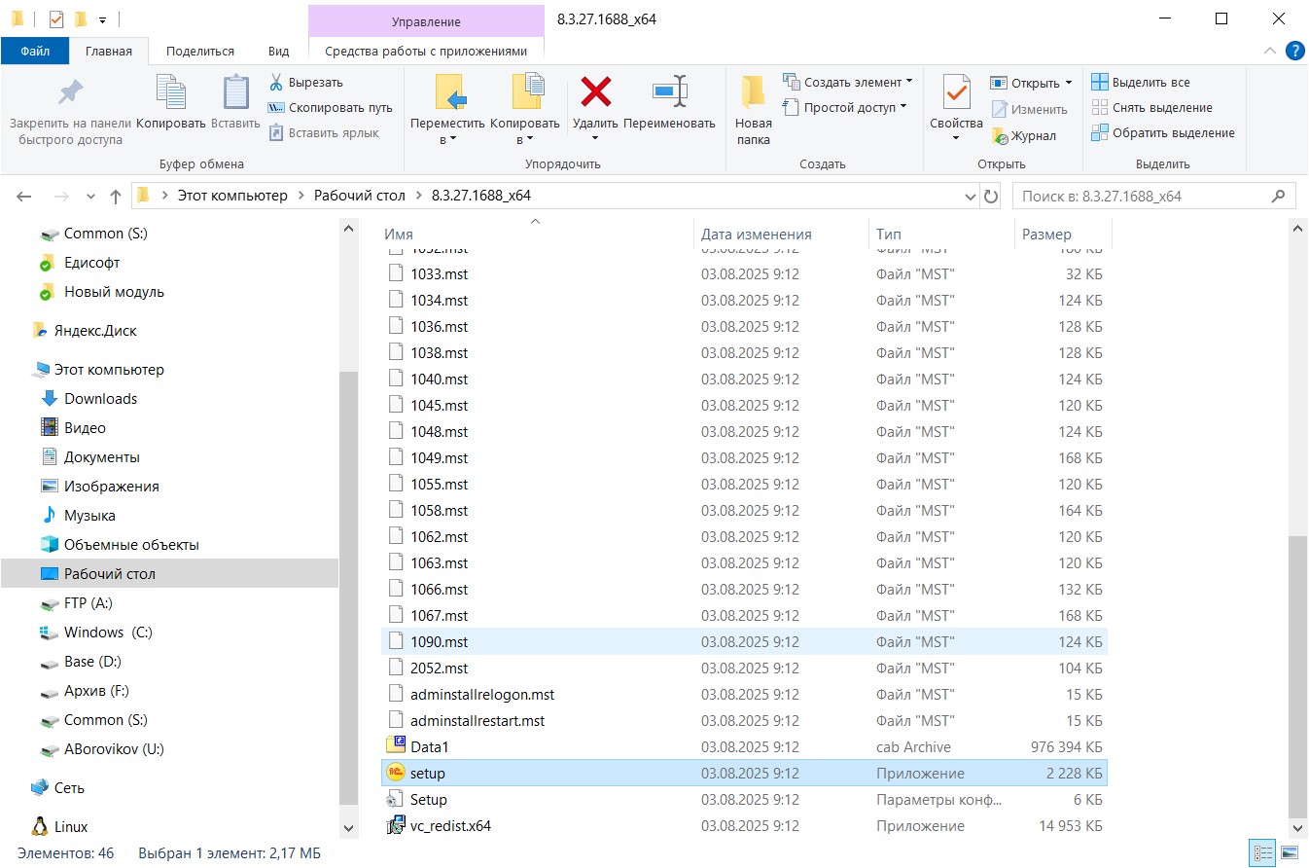Switch to large thumbnails view
1309x868 pixels.
pyautogui.click(x=1290, y=853)
